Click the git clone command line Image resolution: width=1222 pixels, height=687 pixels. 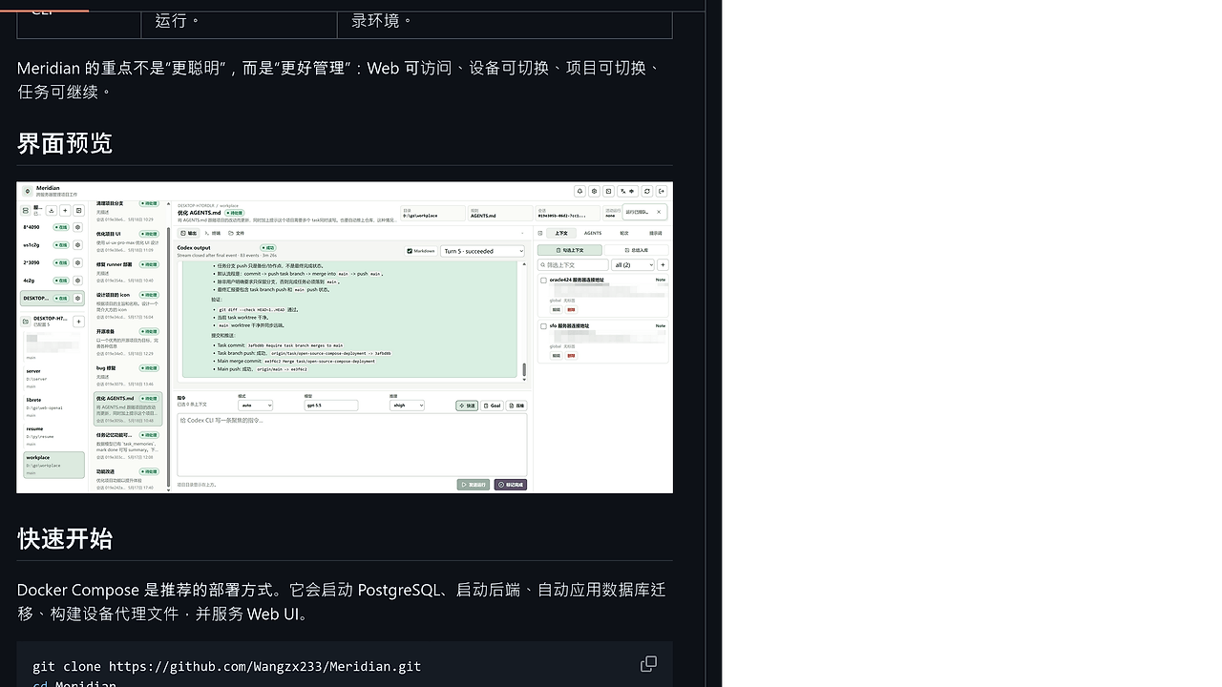point(227,666)
